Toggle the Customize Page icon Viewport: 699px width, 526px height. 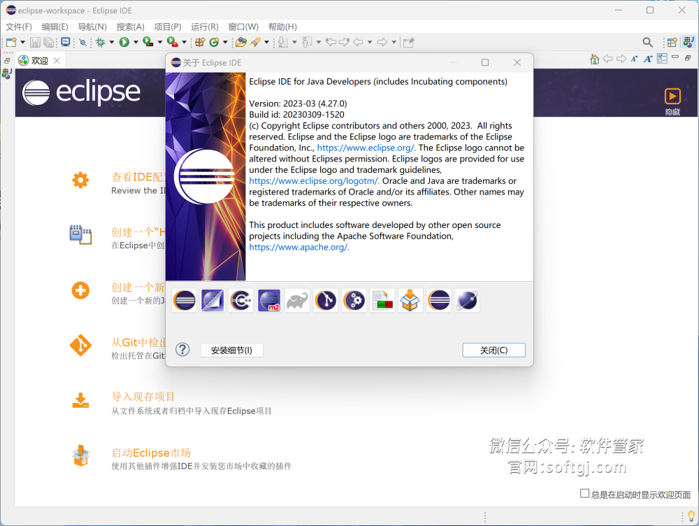[662, 59]
